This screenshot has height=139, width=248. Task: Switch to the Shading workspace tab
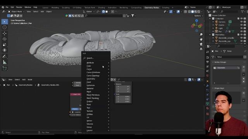click(x=102, y=8)
